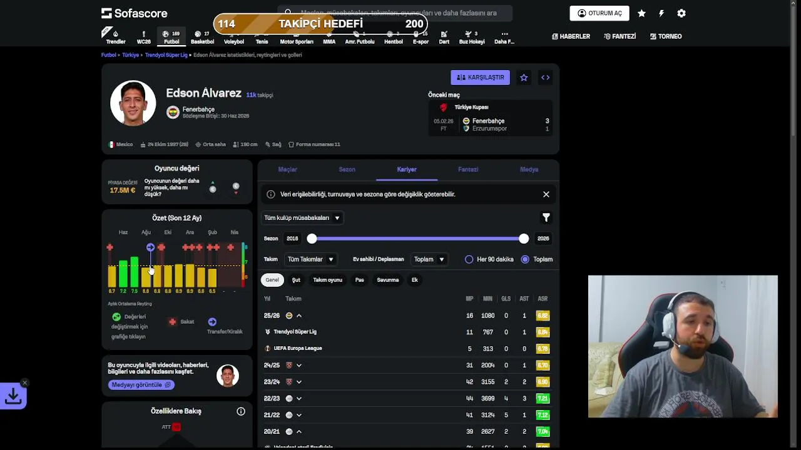Select the Şut stat chip
The height and width of the screenshot is (450, 801).
click(296, 280)
